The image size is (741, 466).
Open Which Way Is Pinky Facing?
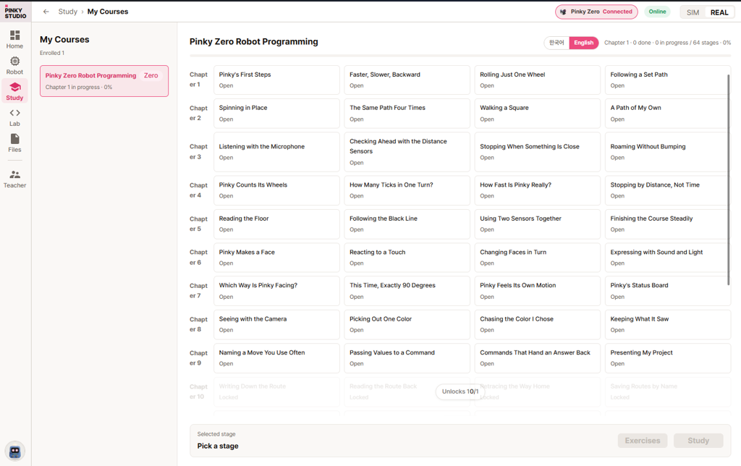pyautogui.click(x=276, y=291)
